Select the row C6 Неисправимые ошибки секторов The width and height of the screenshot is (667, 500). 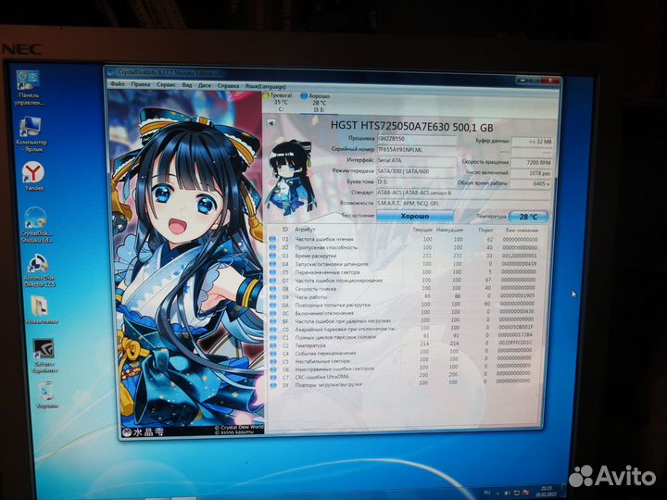(x=404, y=369)
